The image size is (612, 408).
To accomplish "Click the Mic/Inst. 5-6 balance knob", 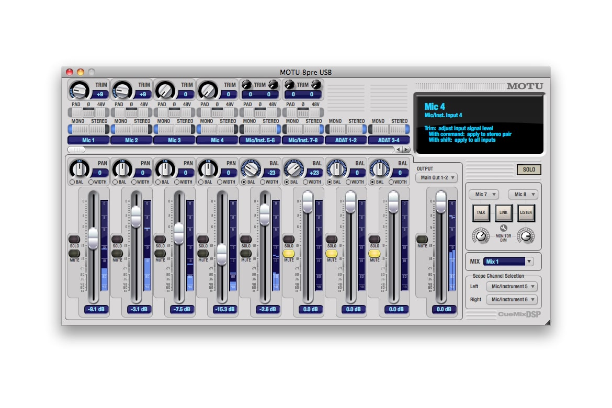I will [251, 168].
